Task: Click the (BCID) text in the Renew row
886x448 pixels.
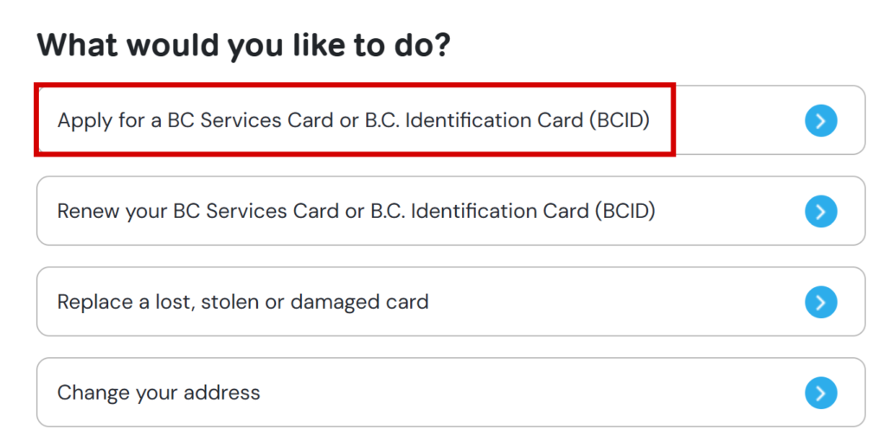Action: [625, 211]
